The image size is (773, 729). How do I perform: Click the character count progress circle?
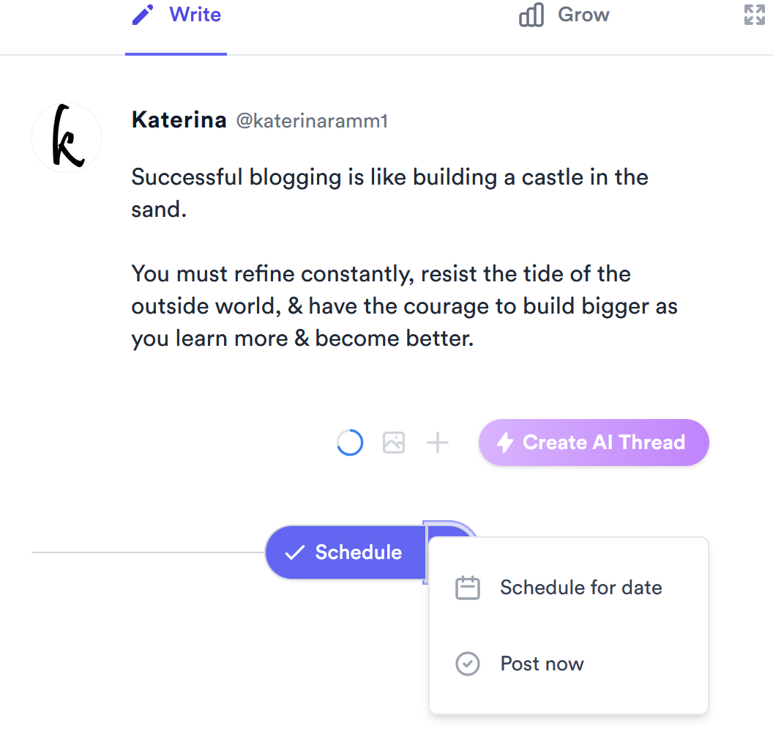(350, 443)
